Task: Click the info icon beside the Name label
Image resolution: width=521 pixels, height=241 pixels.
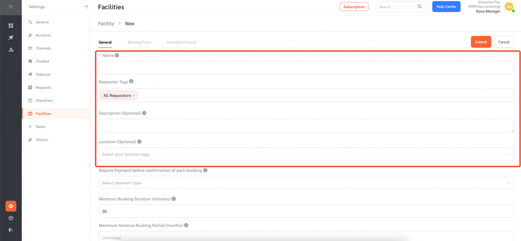Action: click(117, 55)
